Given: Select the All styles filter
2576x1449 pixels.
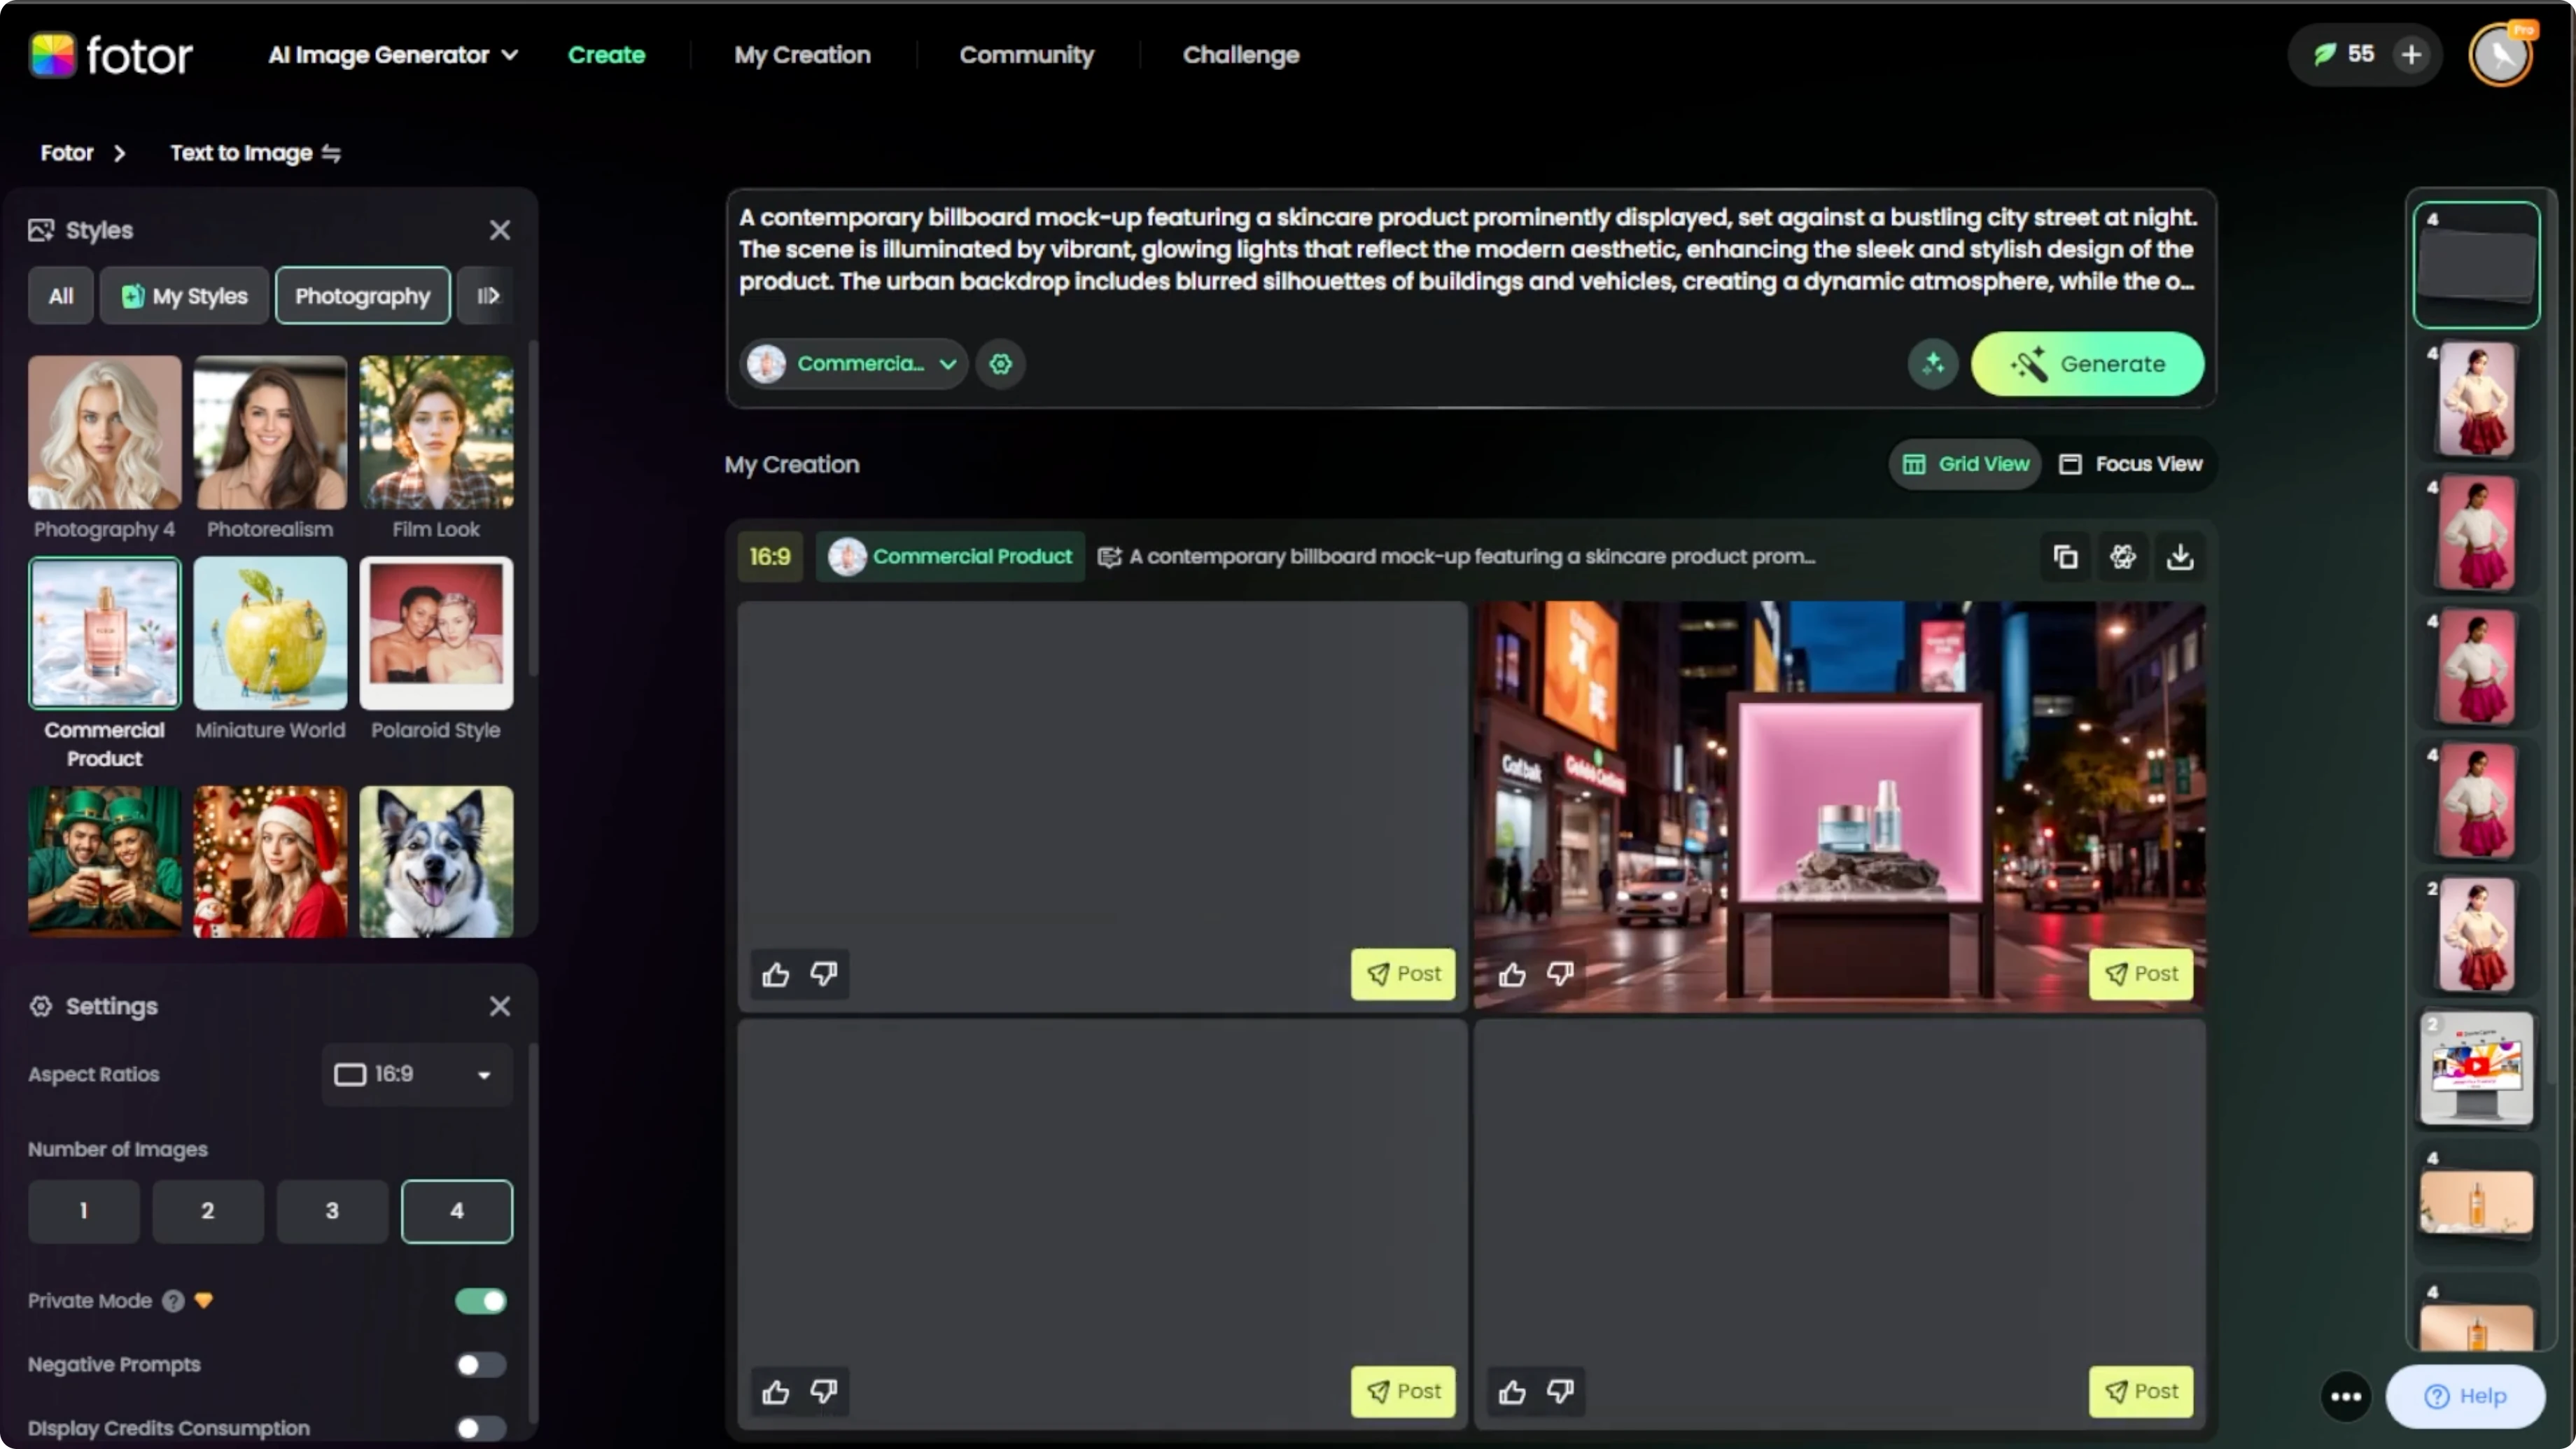Looking at the screenshot, I should click(61, 296).
